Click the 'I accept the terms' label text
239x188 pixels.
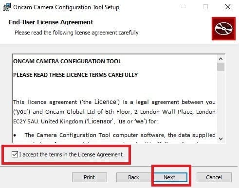[71, 154]
